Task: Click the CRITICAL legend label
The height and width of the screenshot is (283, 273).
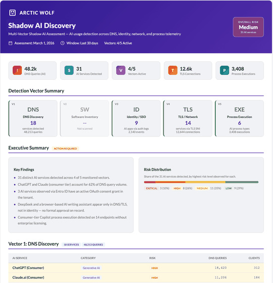Action: pyautogui.click(x=152, y=188)
